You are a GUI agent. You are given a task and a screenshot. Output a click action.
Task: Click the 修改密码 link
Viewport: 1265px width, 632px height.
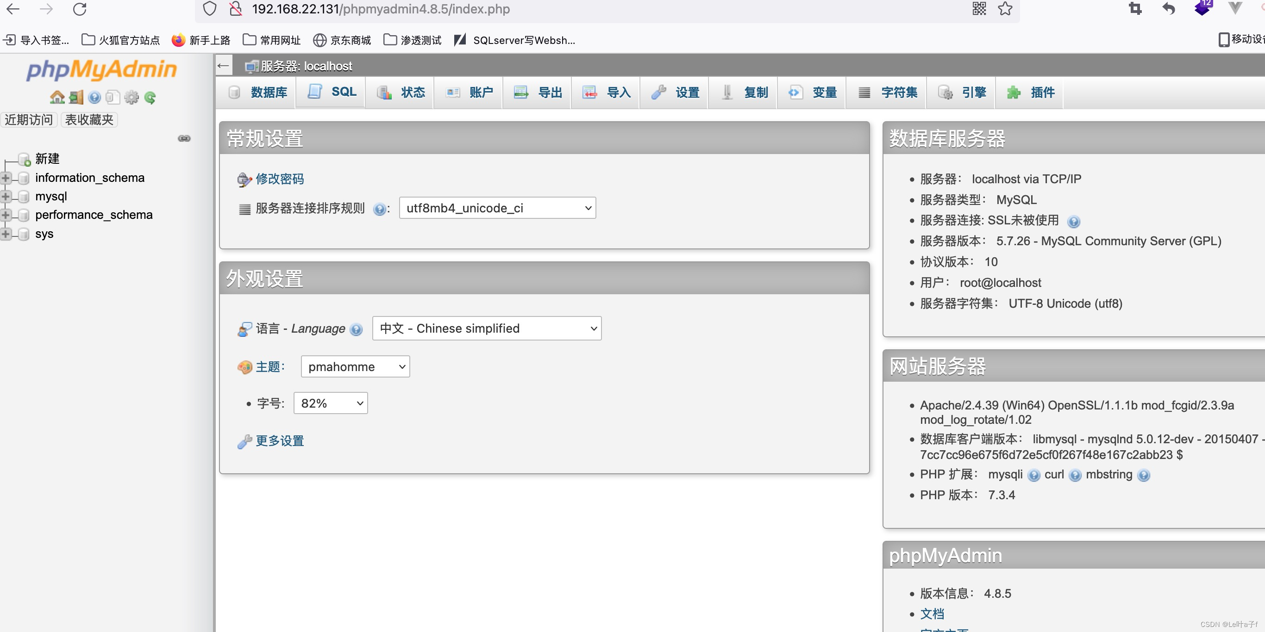280,179
